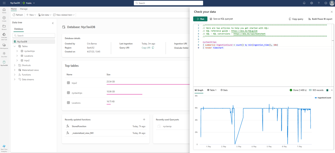Open the New dropdown menu
The image size is (335, 153).
pos(31,15)
